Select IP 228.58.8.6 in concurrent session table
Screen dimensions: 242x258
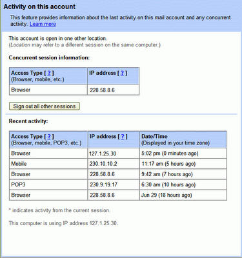click(102, 90)
